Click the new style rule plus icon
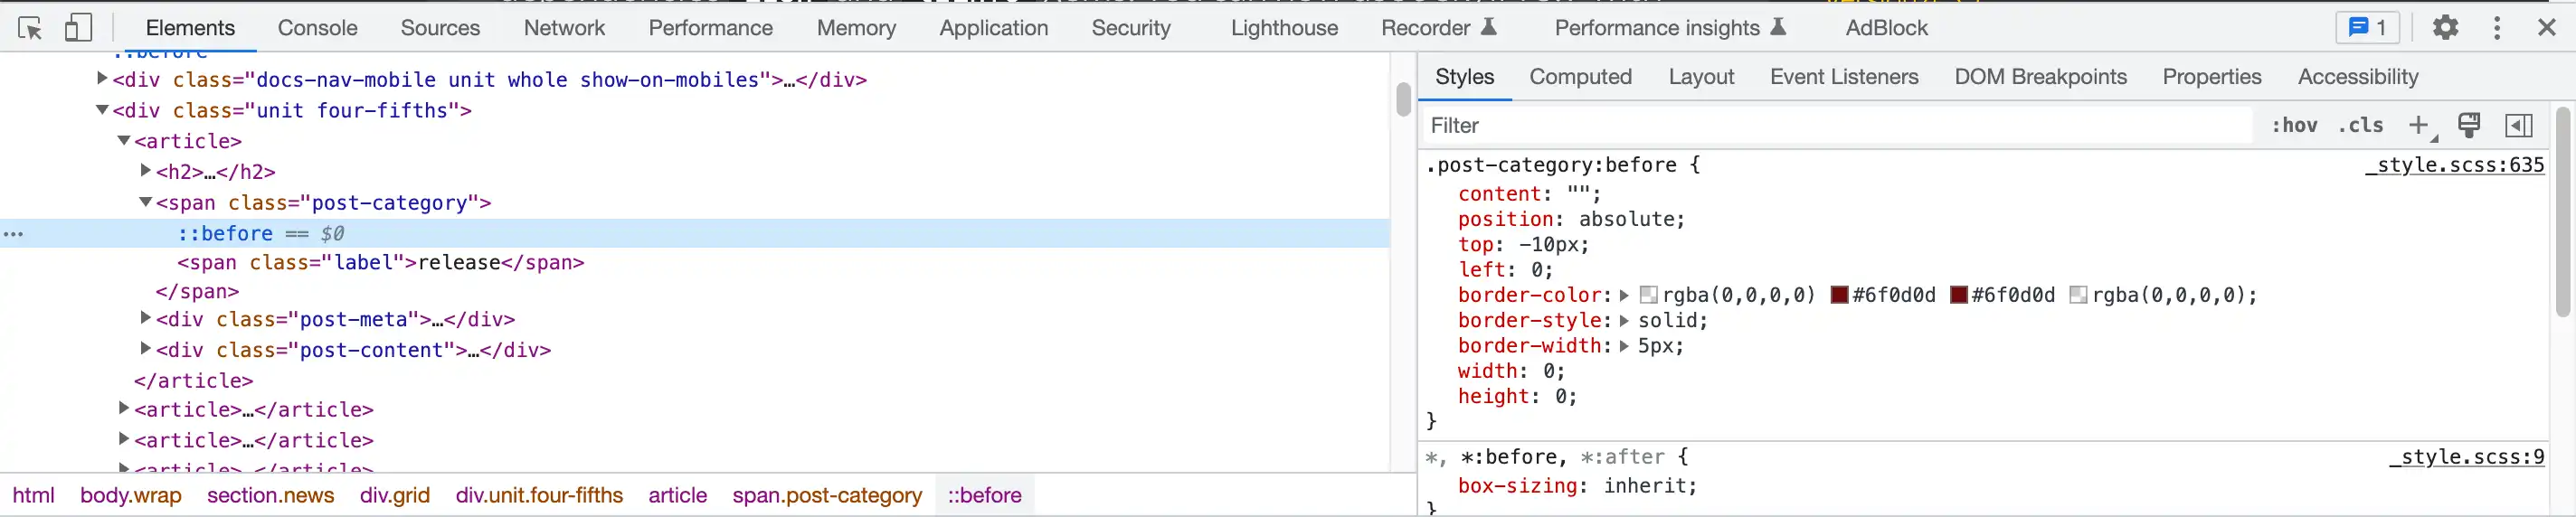Viewport: 2576px width, 517px height. [2418, 125]
